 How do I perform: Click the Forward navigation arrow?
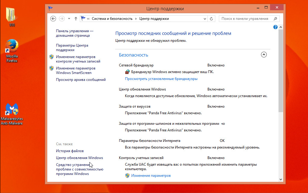62,19
